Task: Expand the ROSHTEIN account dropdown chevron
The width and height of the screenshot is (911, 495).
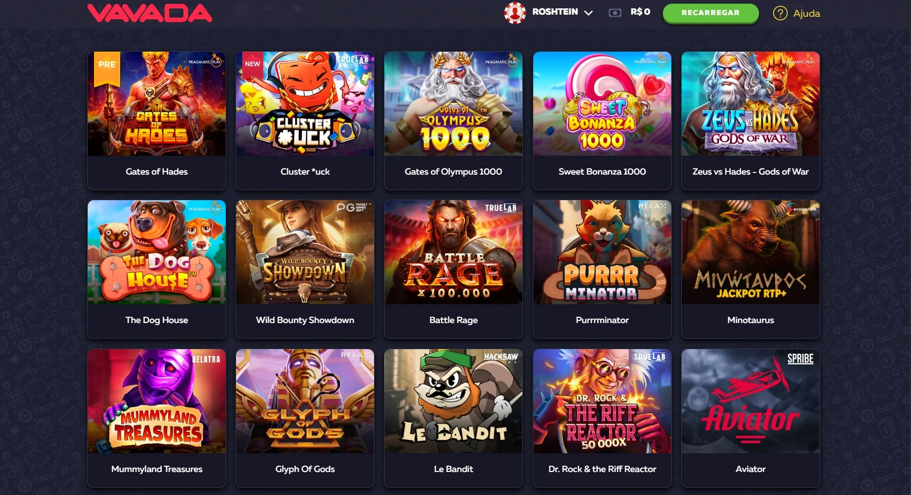Action: click(588, 13)
